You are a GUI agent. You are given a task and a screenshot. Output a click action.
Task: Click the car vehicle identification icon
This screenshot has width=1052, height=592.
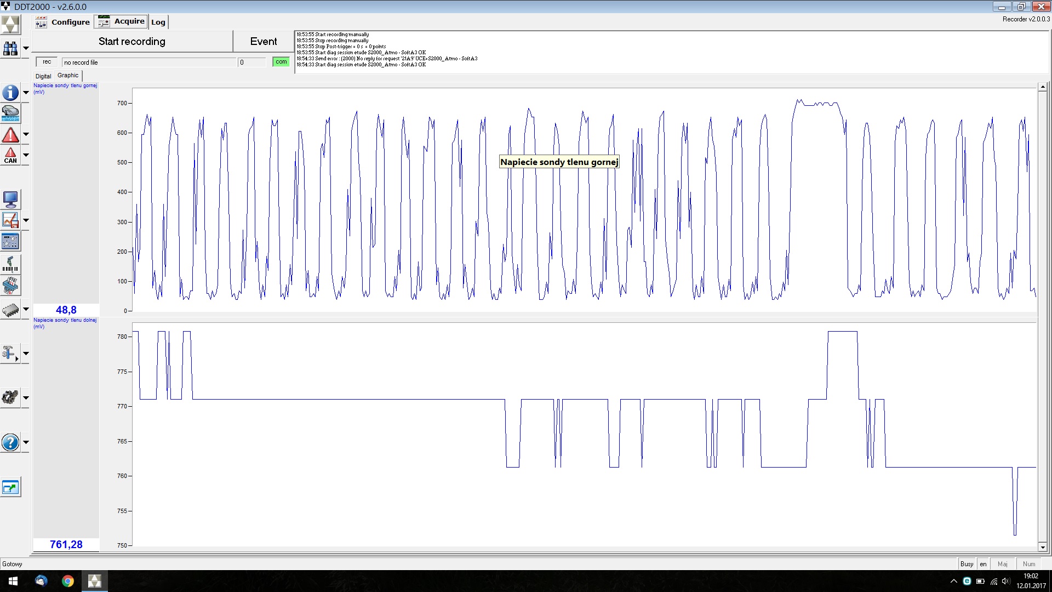[x=10, y=114]
